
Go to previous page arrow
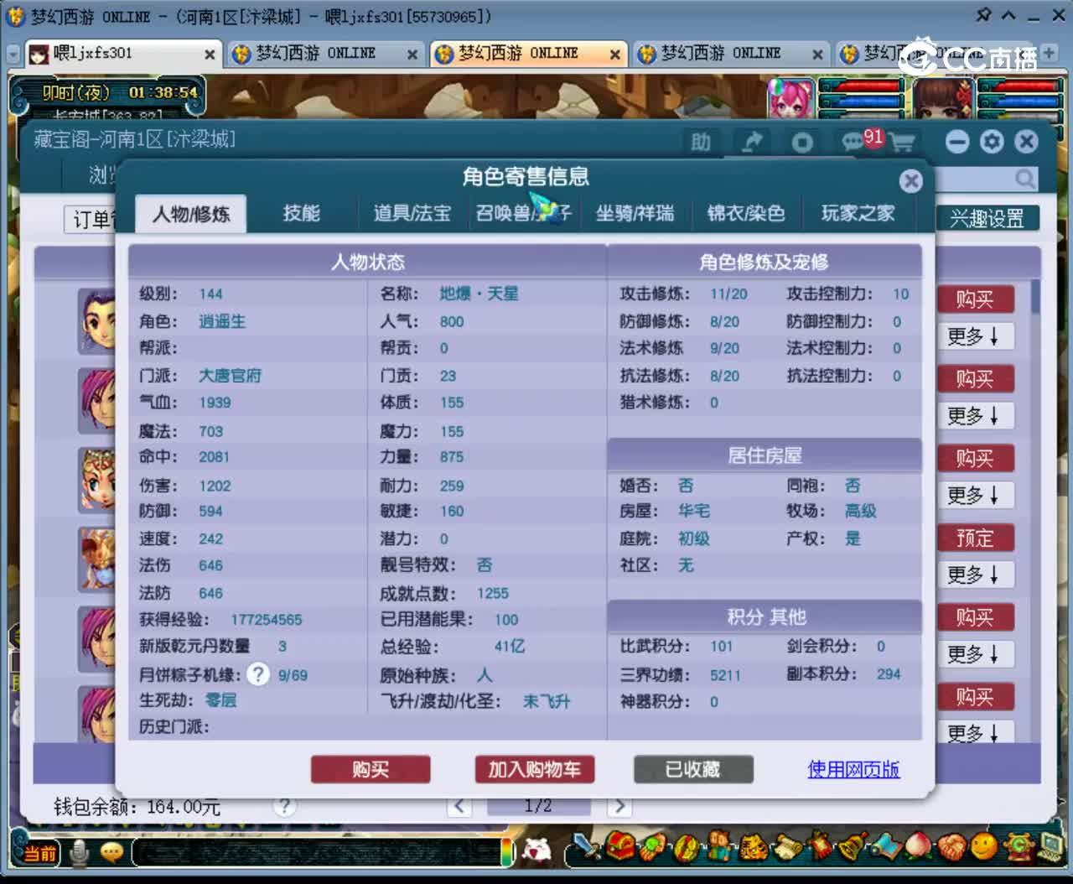(x=459, y=806)
